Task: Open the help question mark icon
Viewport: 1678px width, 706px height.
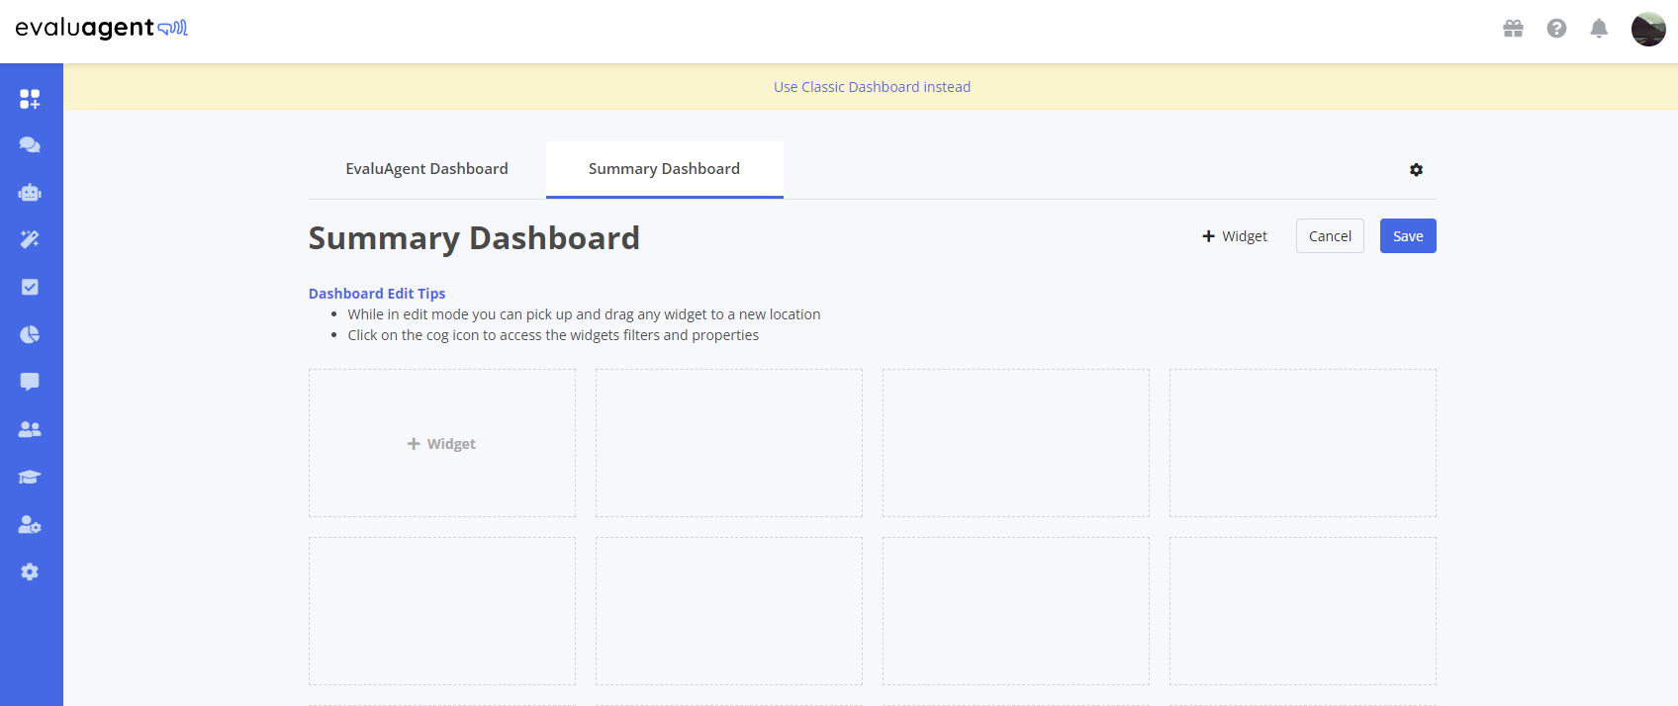Action: pos(1556,29)
